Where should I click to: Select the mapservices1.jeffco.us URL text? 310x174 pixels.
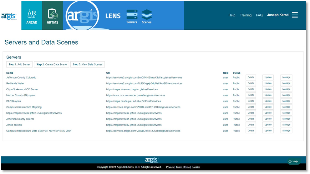tap(134, 119)
